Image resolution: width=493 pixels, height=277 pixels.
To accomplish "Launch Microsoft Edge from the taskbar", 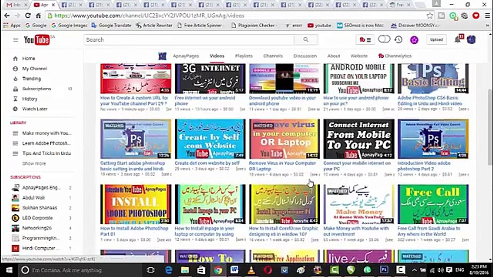I will tap(169, 270).
